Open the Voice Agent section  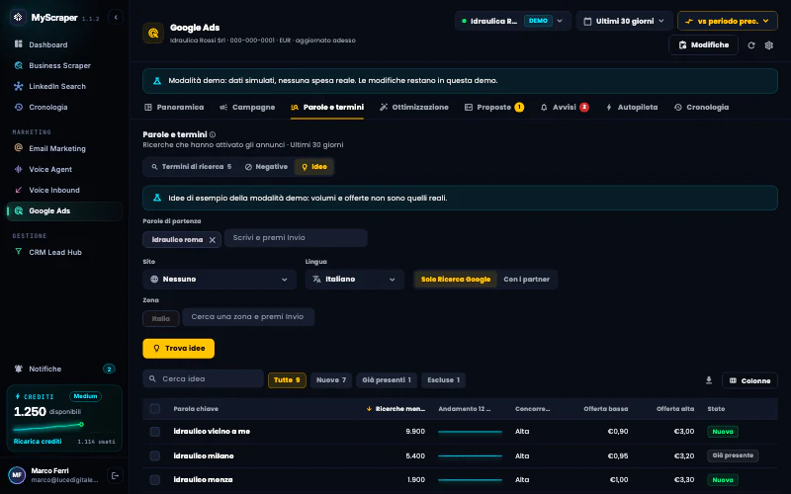point(64,169)
